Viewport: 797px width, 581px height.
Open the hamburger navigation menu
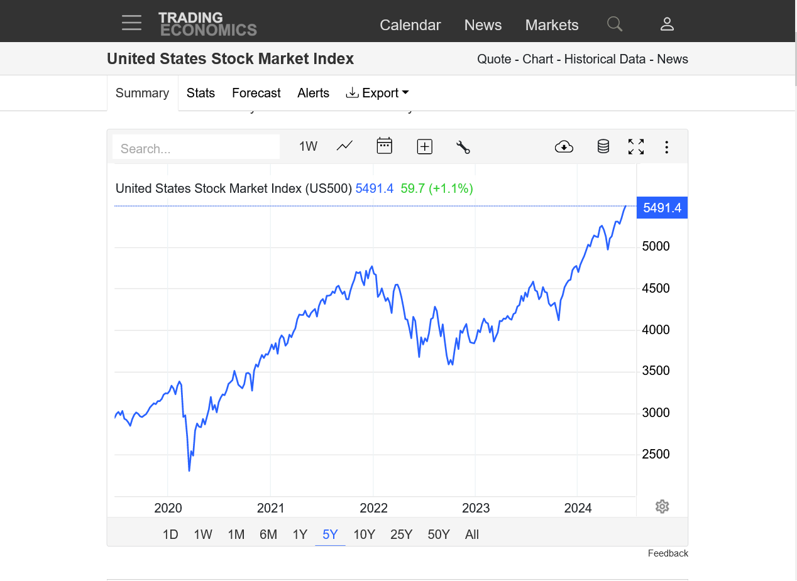coord(132,23)
